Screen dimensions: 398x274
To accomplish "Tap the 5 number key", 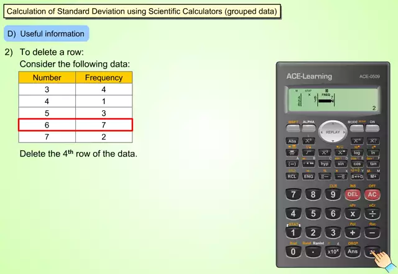I will (313, 214).
